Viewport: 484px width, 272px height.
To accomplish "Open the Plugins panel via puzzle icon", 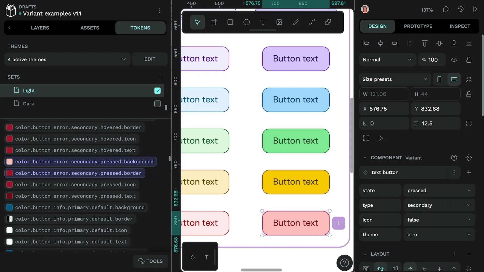I will tap(328, 22).
